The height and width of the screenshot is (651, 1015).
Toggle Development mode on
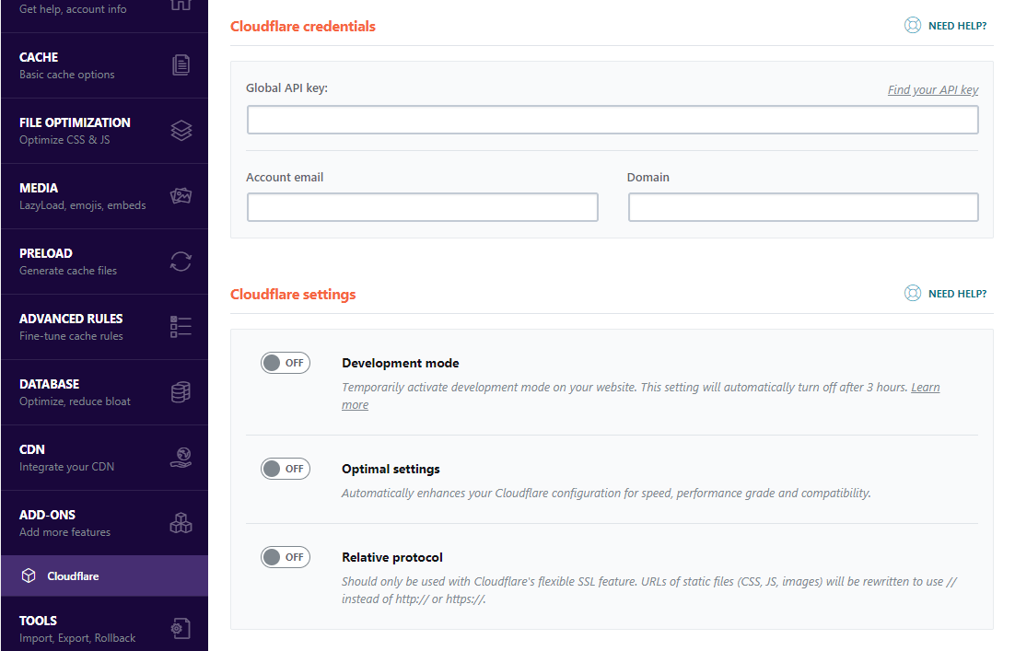pyautogui.click(x=286, y=363)
